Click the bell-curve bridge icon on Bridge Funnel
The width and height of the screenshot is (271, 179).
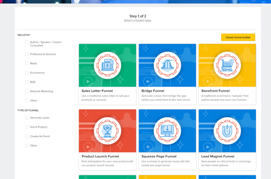(x=167, y=64)
